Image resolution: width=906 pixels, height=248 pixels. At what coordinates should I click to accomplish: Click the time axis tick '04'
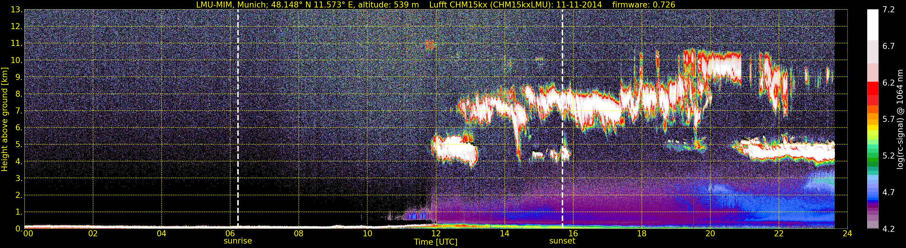click(x=161, y=234)
